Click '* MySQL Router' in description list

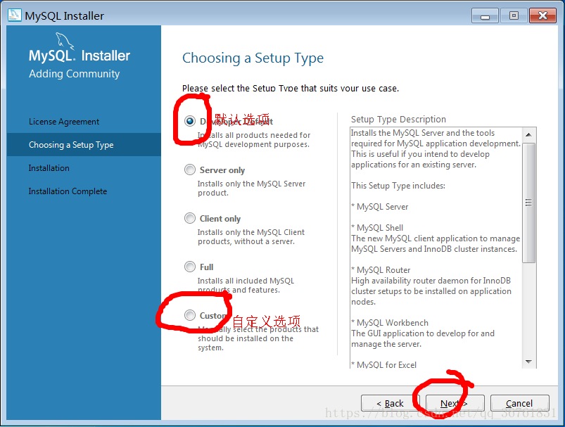(x=381, y=270)
